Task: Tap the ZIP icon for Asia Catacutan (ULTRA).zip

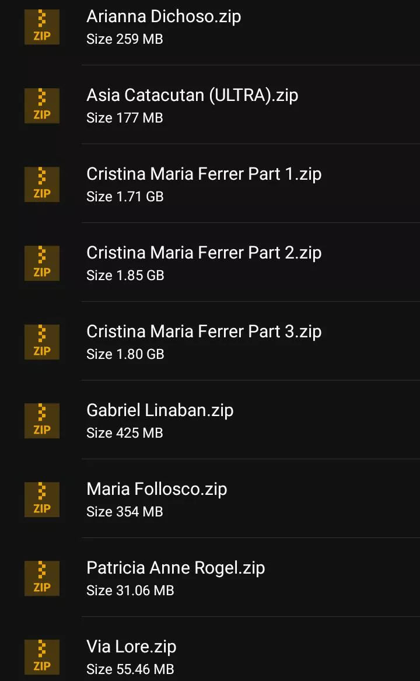Action: 42,106
